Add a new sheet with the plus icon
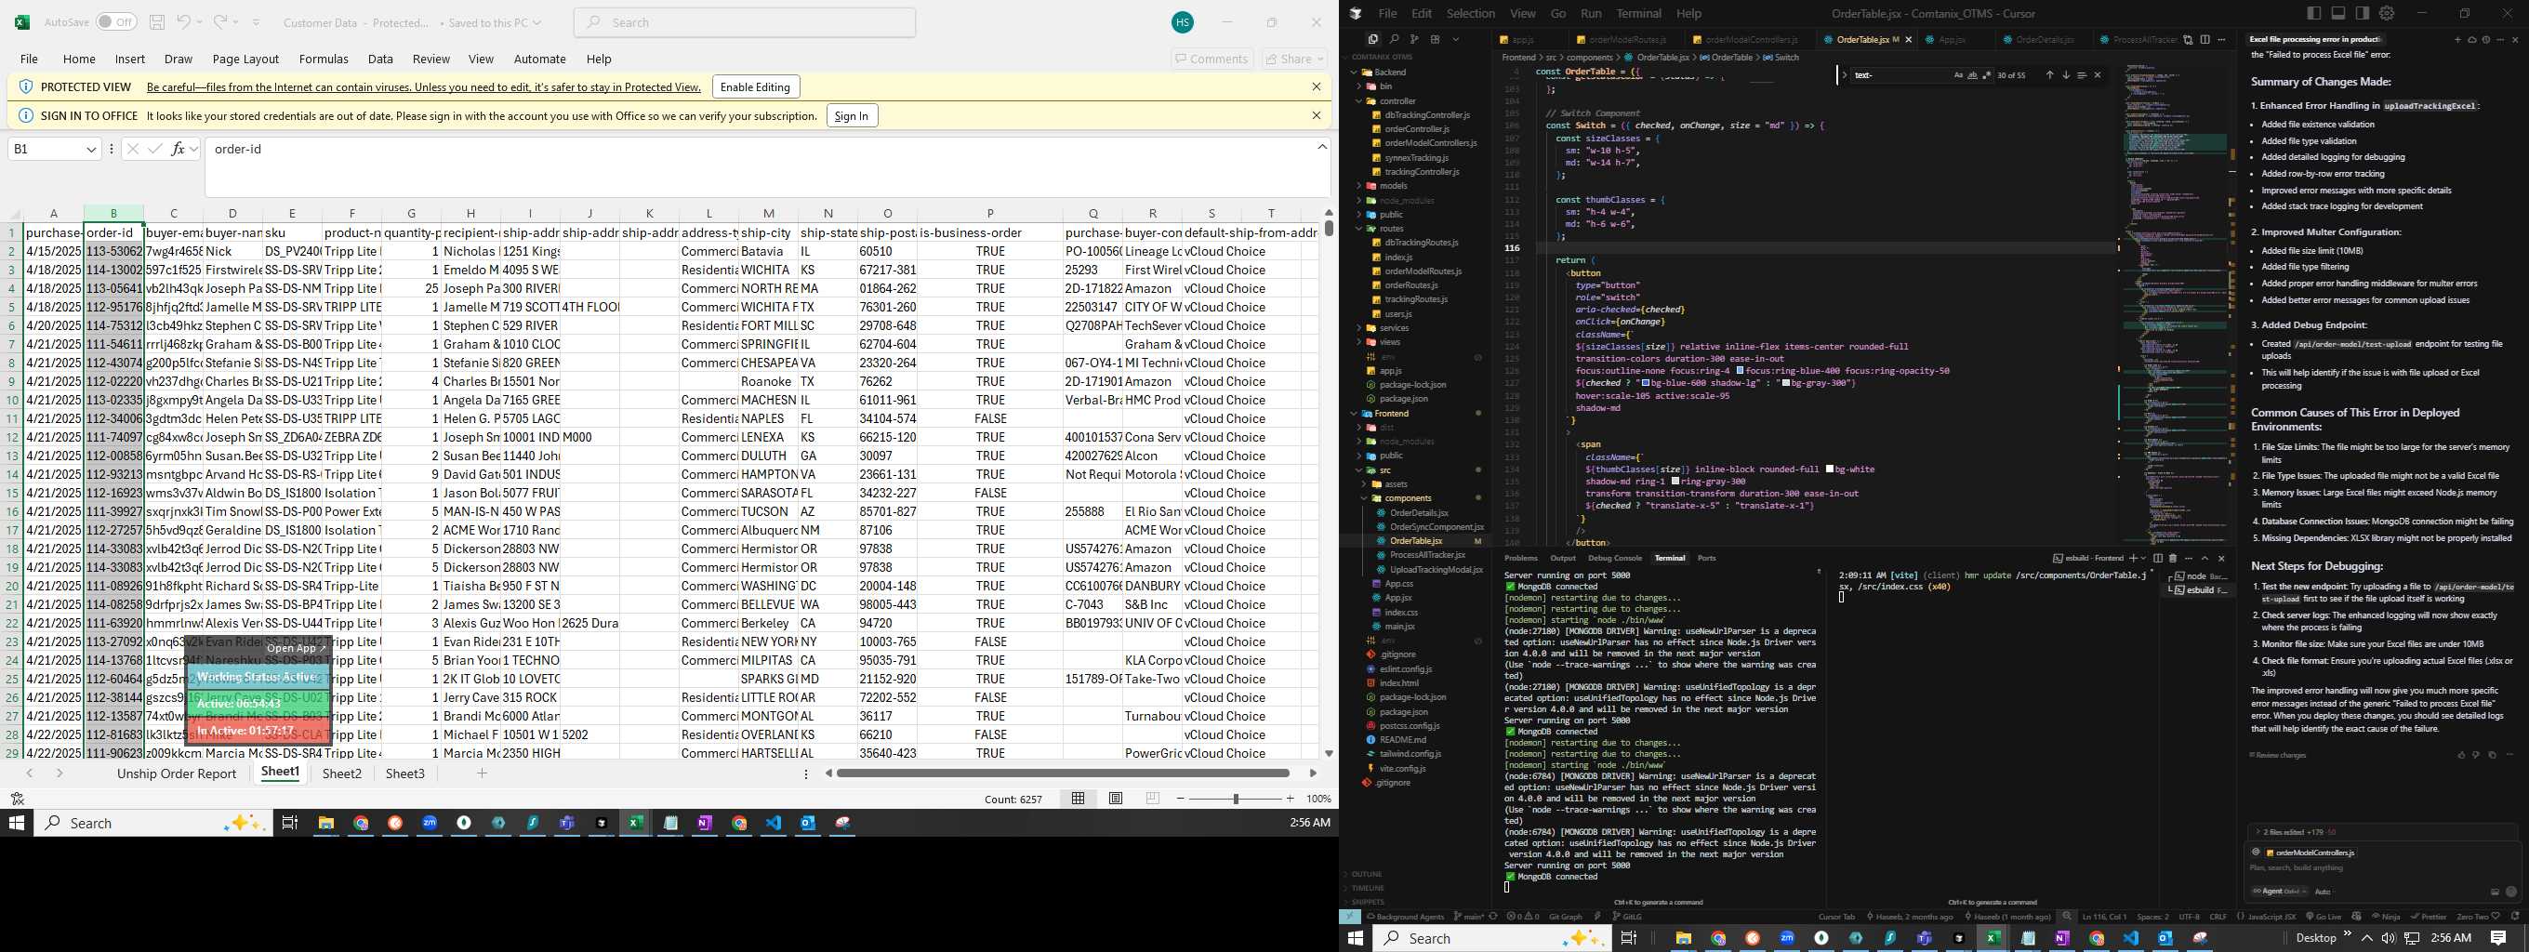This screenshot has width=2529, height=952. (x=482, y=773)
